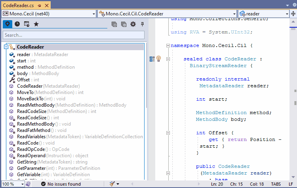Select ReadMethodBody(MethodDefinition) in the outline
Image resolution: width=297 pixels, height=188 pixels.
click(36, 105)
